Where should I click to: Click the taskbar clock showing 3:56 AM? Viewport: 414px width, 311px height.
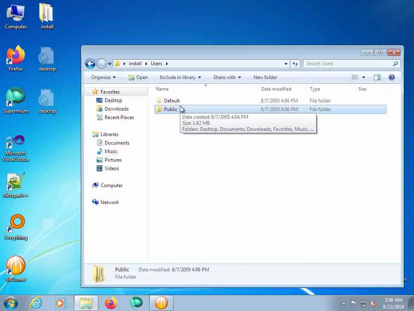pos(393,303)
